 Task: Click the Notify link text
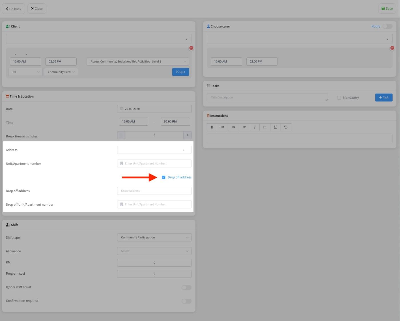click(x=376, y=26)
